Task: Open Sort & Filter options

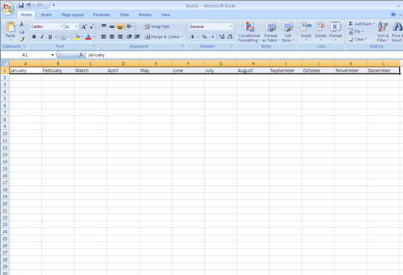Action: pos(383,32)
